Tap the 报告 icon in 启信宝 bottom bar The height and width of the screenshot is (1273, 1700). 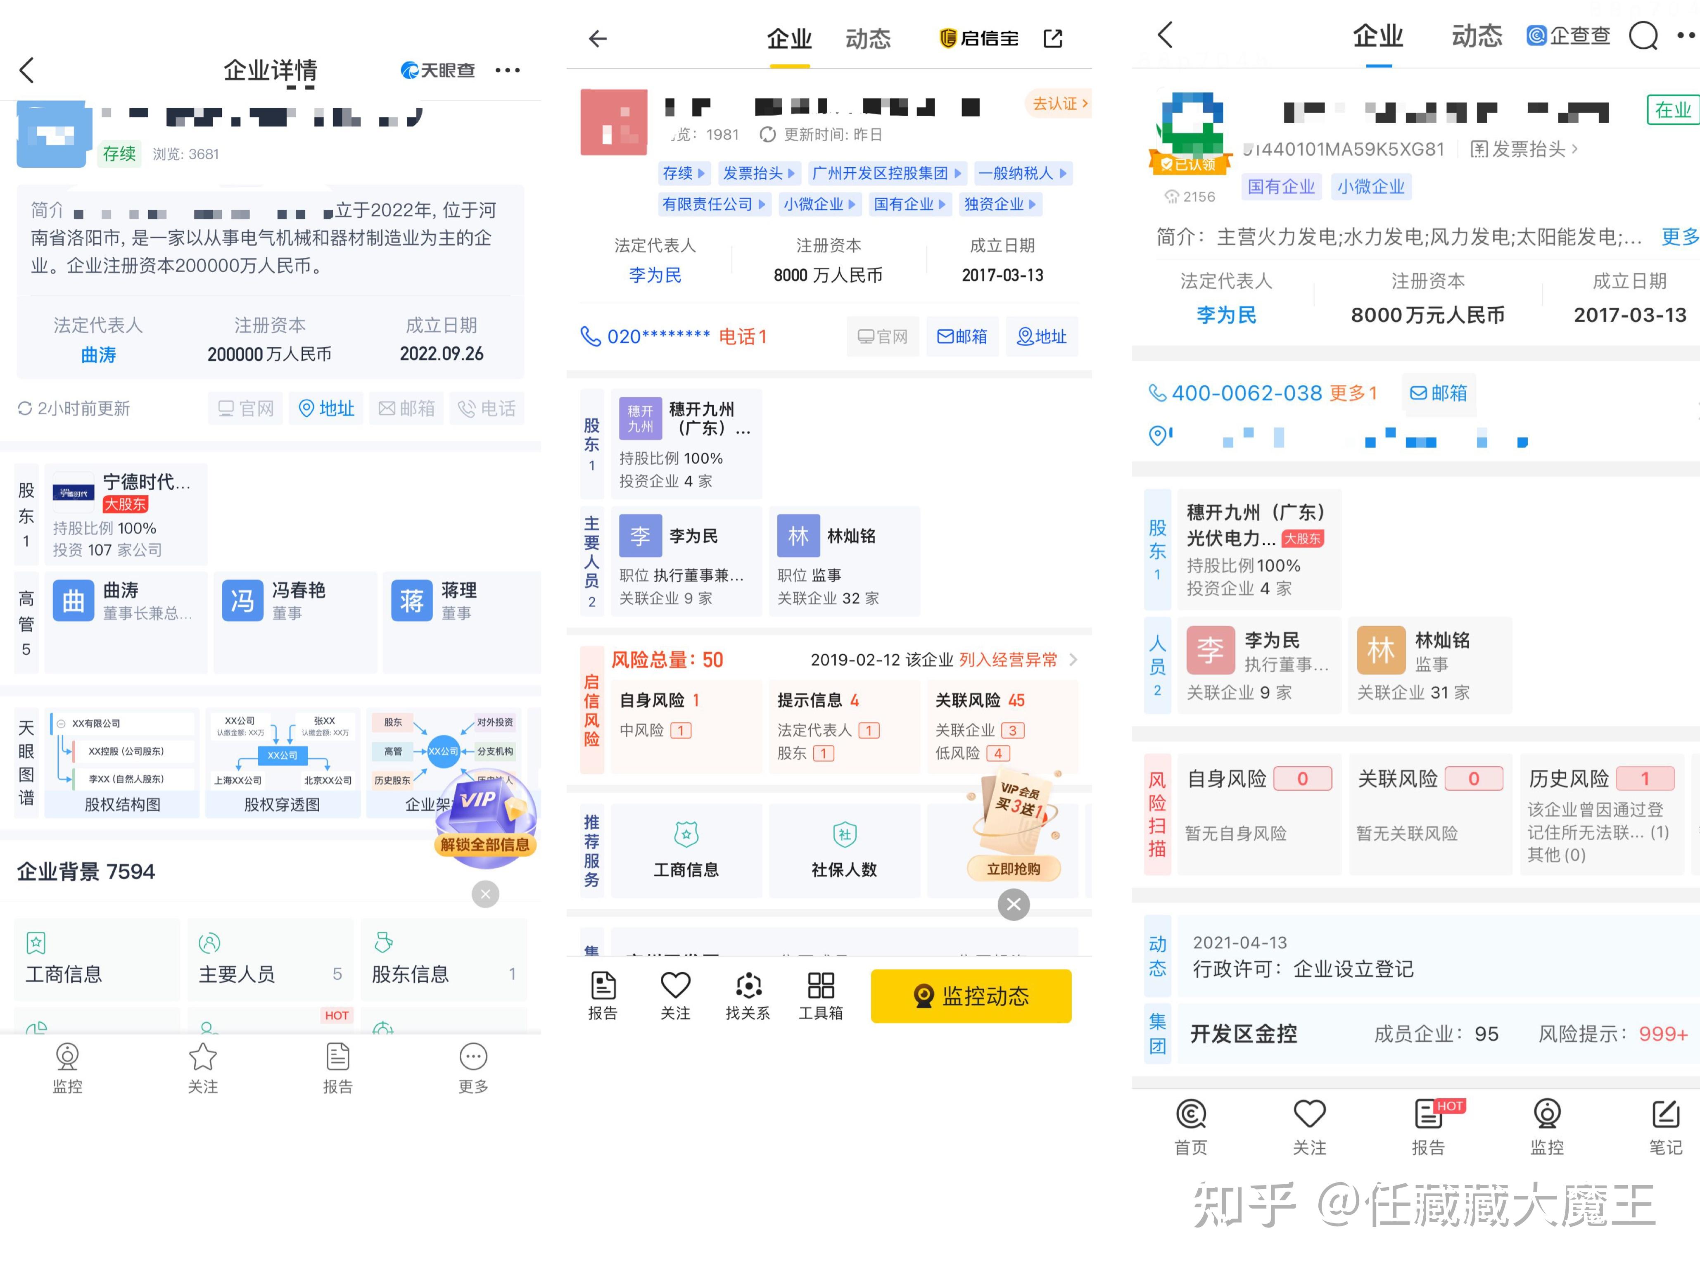603,995
